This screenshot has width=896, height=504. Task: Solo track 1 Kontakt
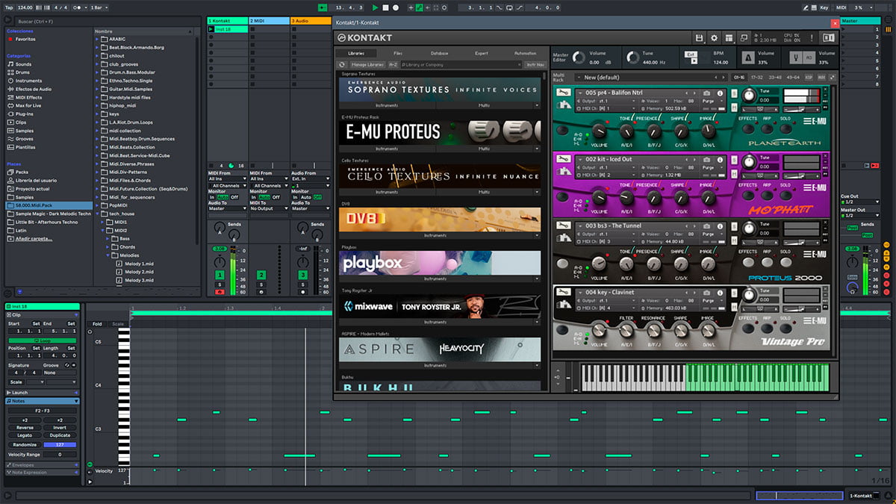220,284
